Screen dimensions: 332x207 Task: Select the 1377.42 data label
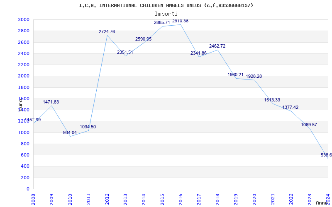tap(290, 107)
